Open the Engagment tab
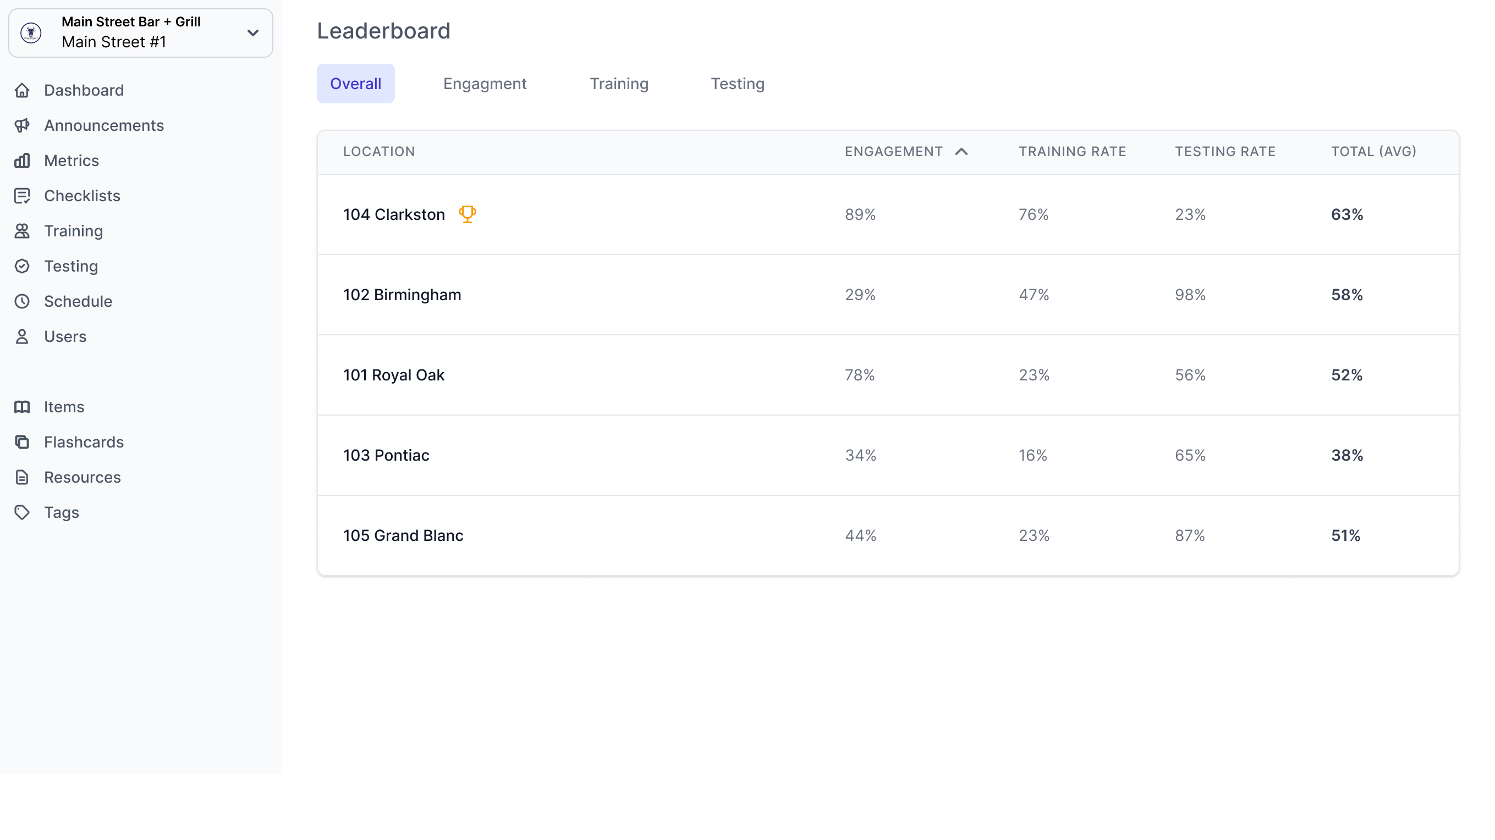 click(x=485, y=84)
